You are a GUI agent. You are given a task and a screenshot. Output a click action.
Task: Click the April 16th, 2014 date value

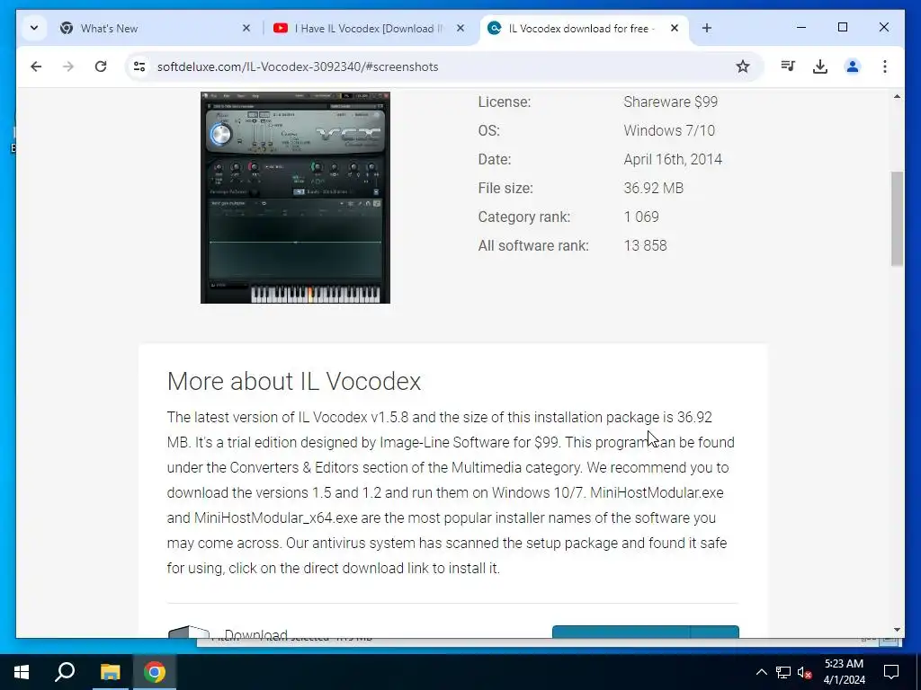673,159
